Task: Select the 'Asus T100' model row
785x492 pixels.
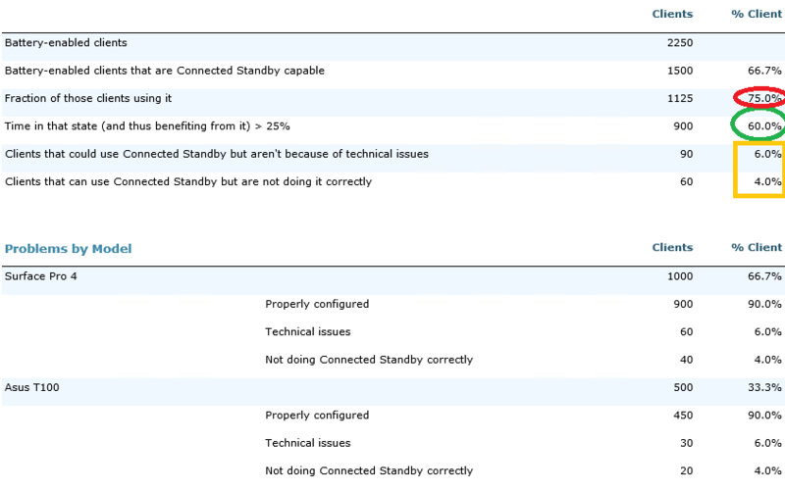Action: point(32,387)
